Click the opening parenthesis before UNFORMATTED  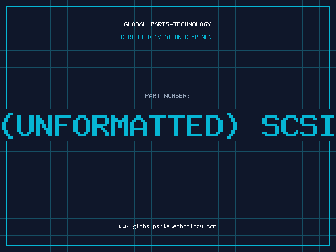[x=7, y=126]
